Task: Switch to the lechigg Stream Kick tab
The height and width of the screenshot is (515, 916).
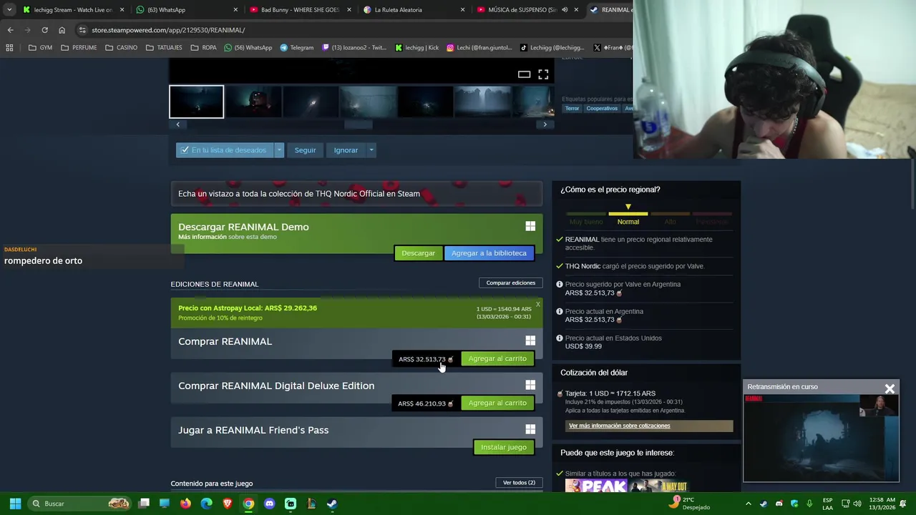Action: [x=74, y=10]
